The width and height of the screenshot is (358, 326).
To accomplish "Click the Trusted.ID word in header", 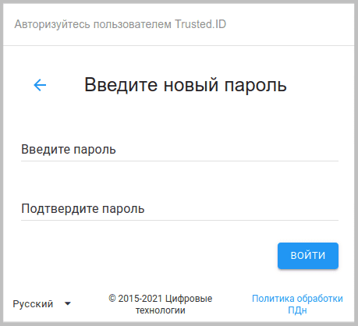I will pyautogui.click(x=200, y=24).
